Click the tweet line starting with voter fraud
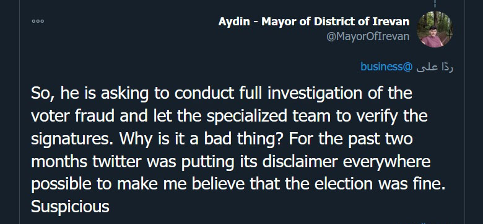The image size is (483, 224). coord(229,116)
